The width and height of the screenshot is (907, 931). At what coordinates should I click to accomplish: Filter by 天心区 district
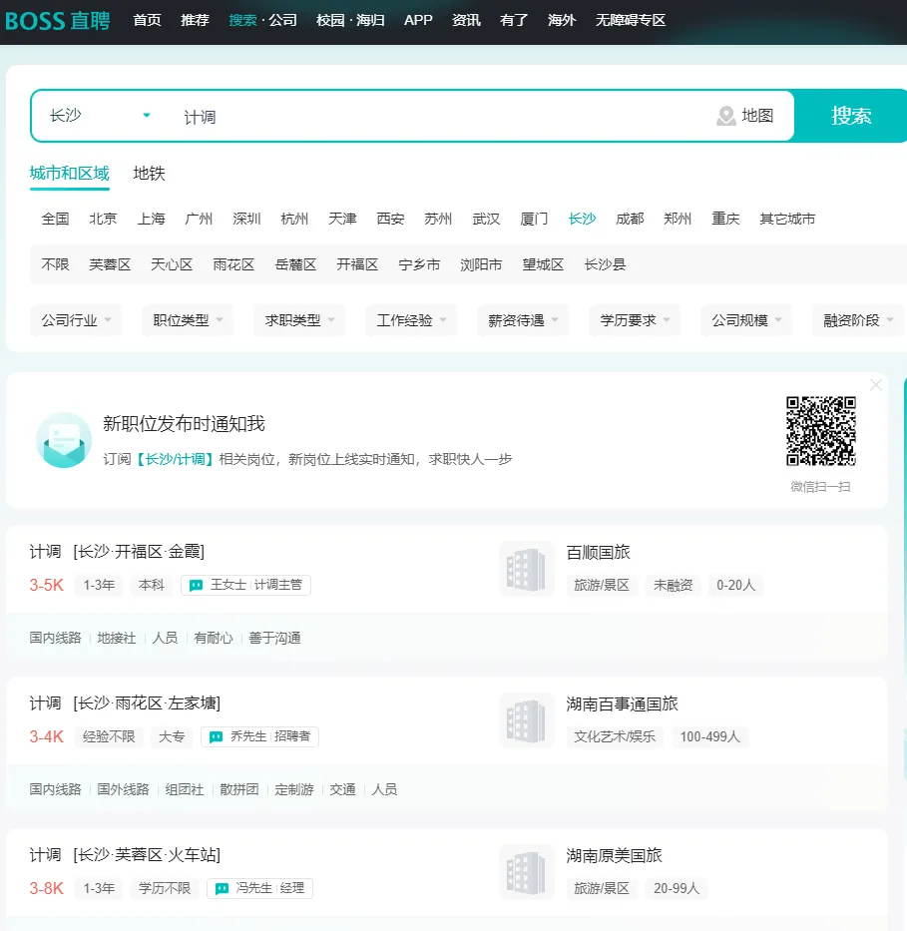[x=172, y=264]
